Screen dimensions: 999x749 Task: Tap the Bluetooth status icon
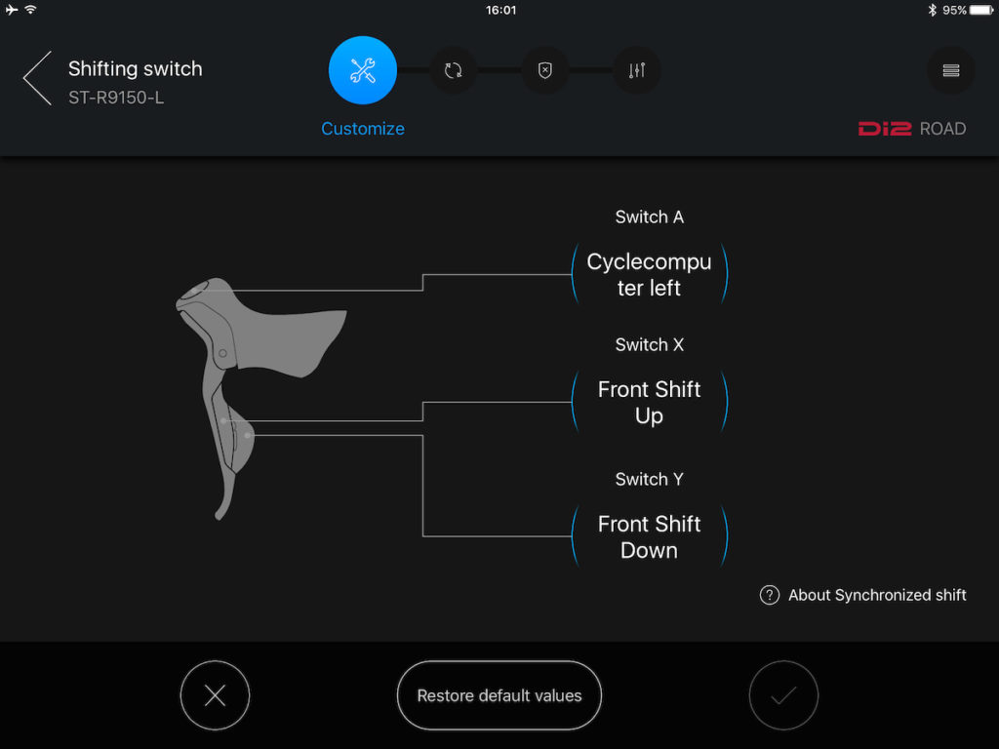932,10
